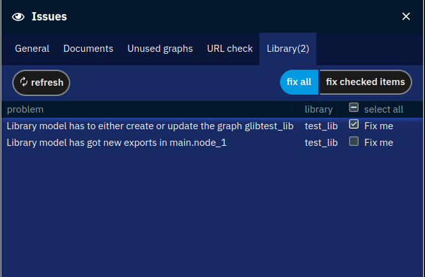Open the General tab
The height and width of the screenshot is (277, 425).
tap(32, 49)
